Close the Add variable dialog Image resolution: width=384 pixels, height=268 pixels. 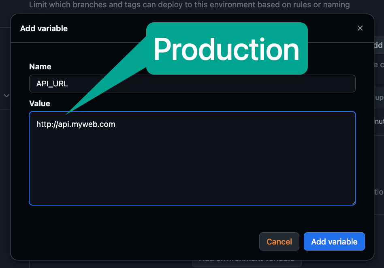[360, 28]
